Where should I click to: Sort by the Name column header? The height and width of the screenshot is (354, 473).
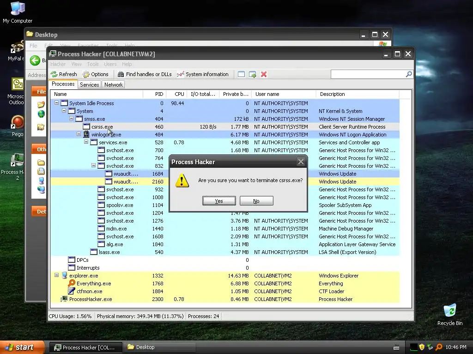97,94
